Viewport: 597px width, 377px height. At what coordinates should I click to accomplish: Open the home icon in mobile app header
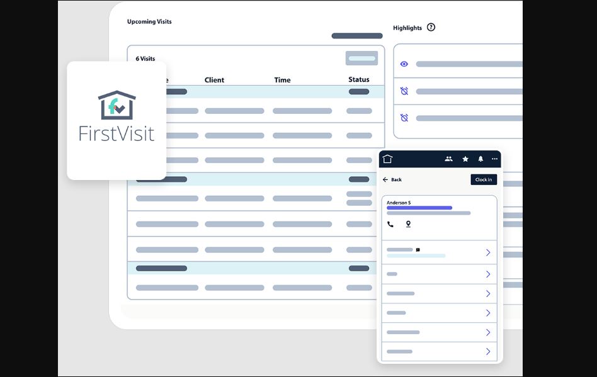[387, 159]
